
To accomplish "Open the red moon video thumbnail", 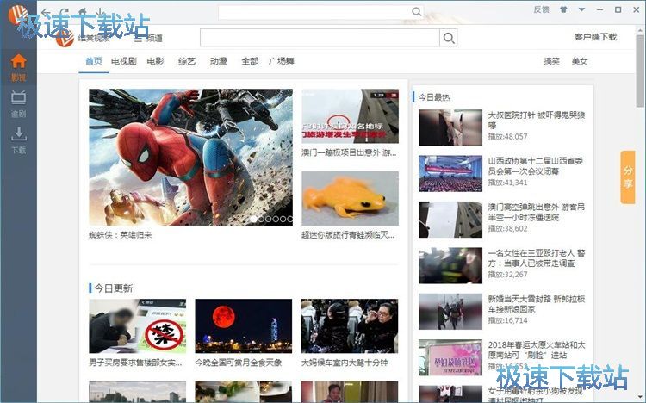I will coord(244,326).
